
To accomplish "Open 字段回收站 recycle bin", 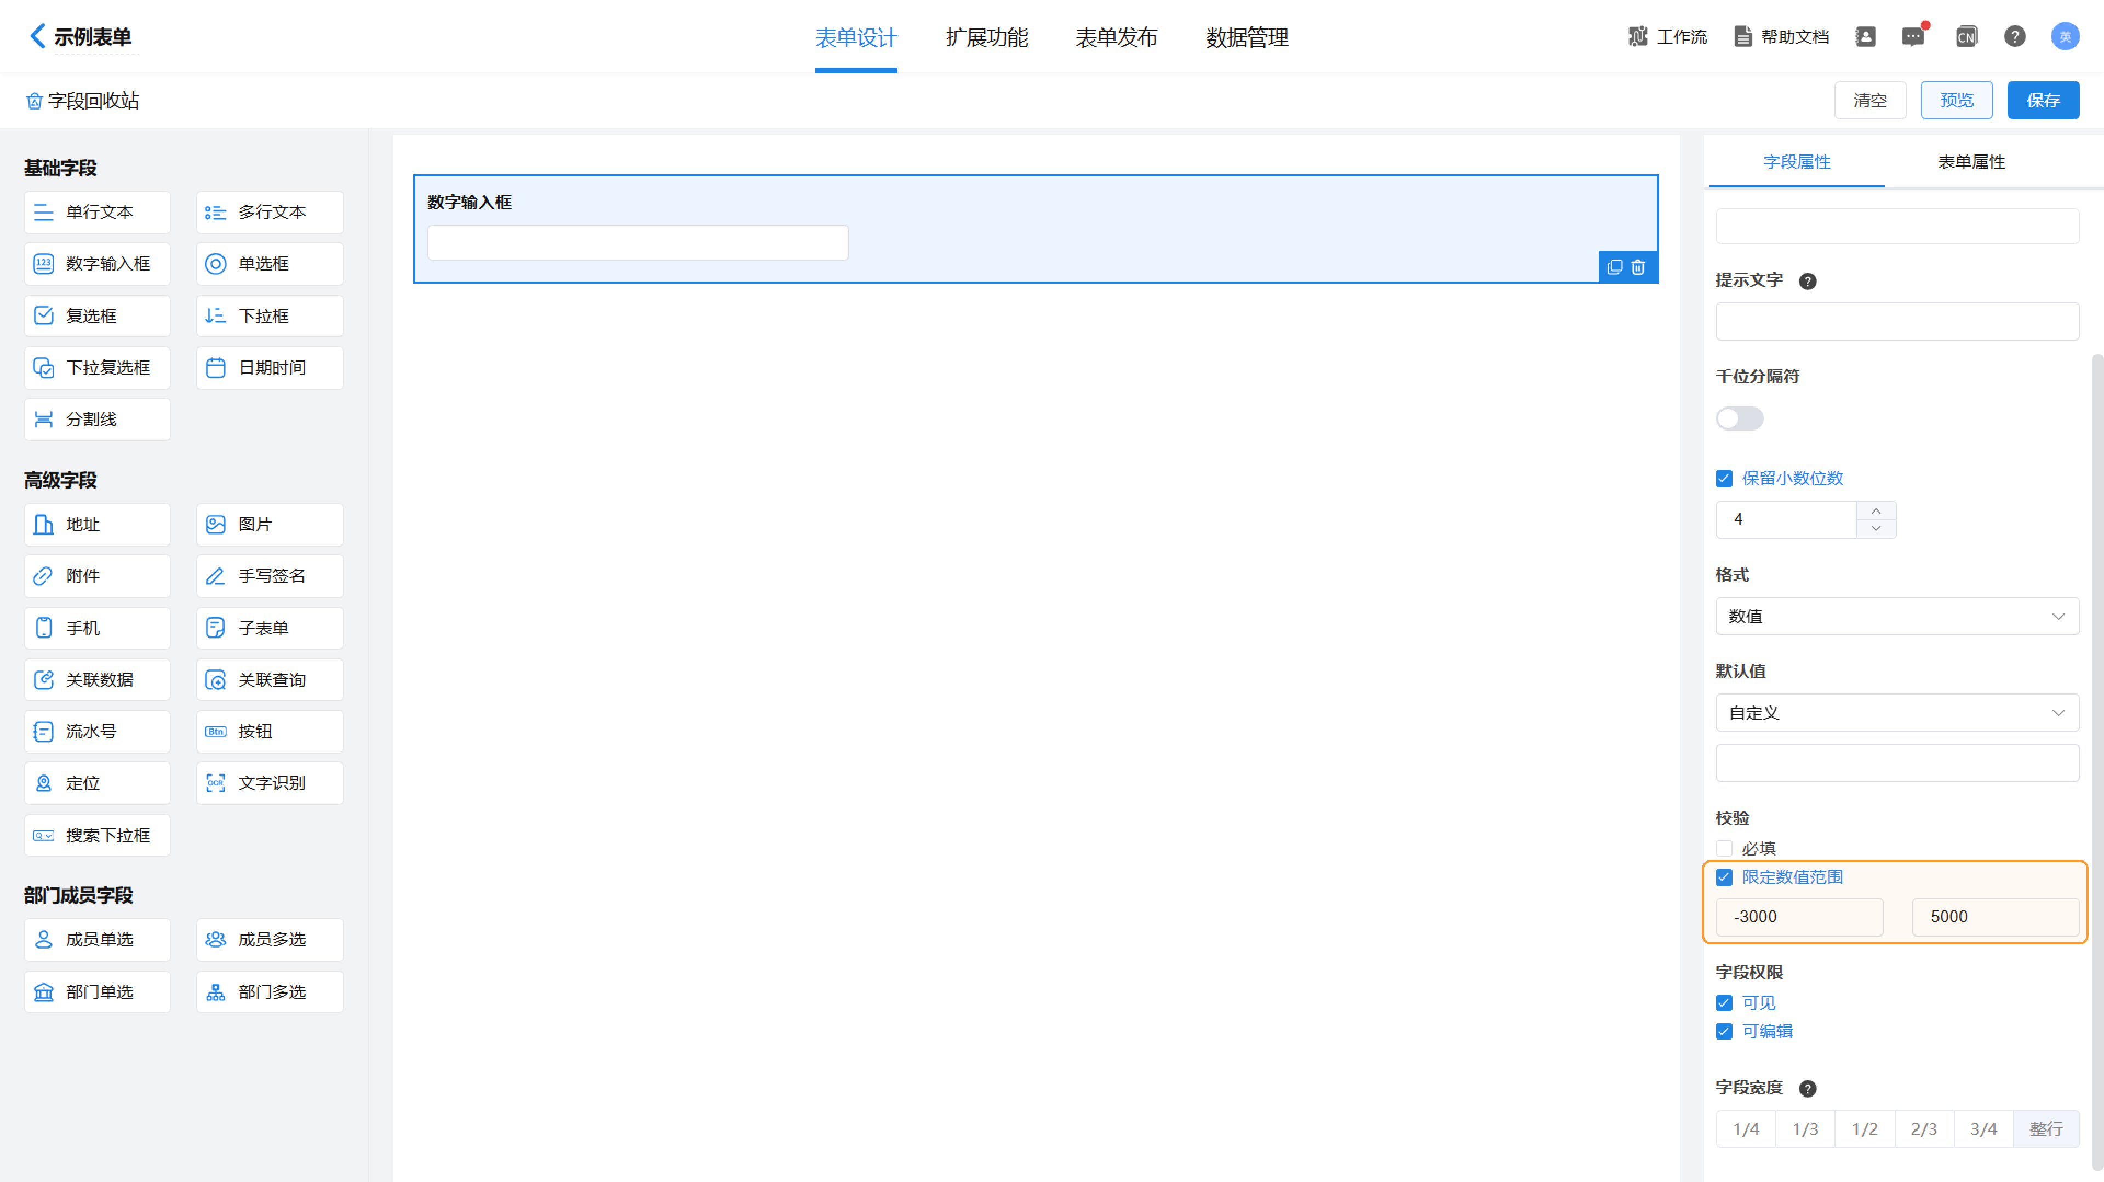I will coord(83,101).
